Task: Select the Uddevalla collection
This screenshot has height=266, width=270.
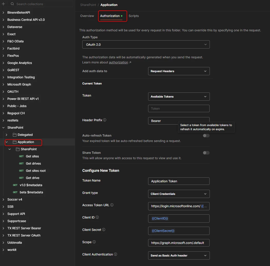Action: [15, 243]
